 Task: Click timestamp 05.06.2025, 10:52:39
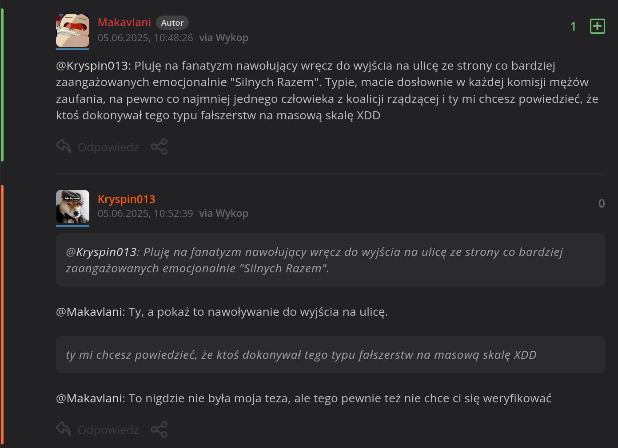(145, 213)
